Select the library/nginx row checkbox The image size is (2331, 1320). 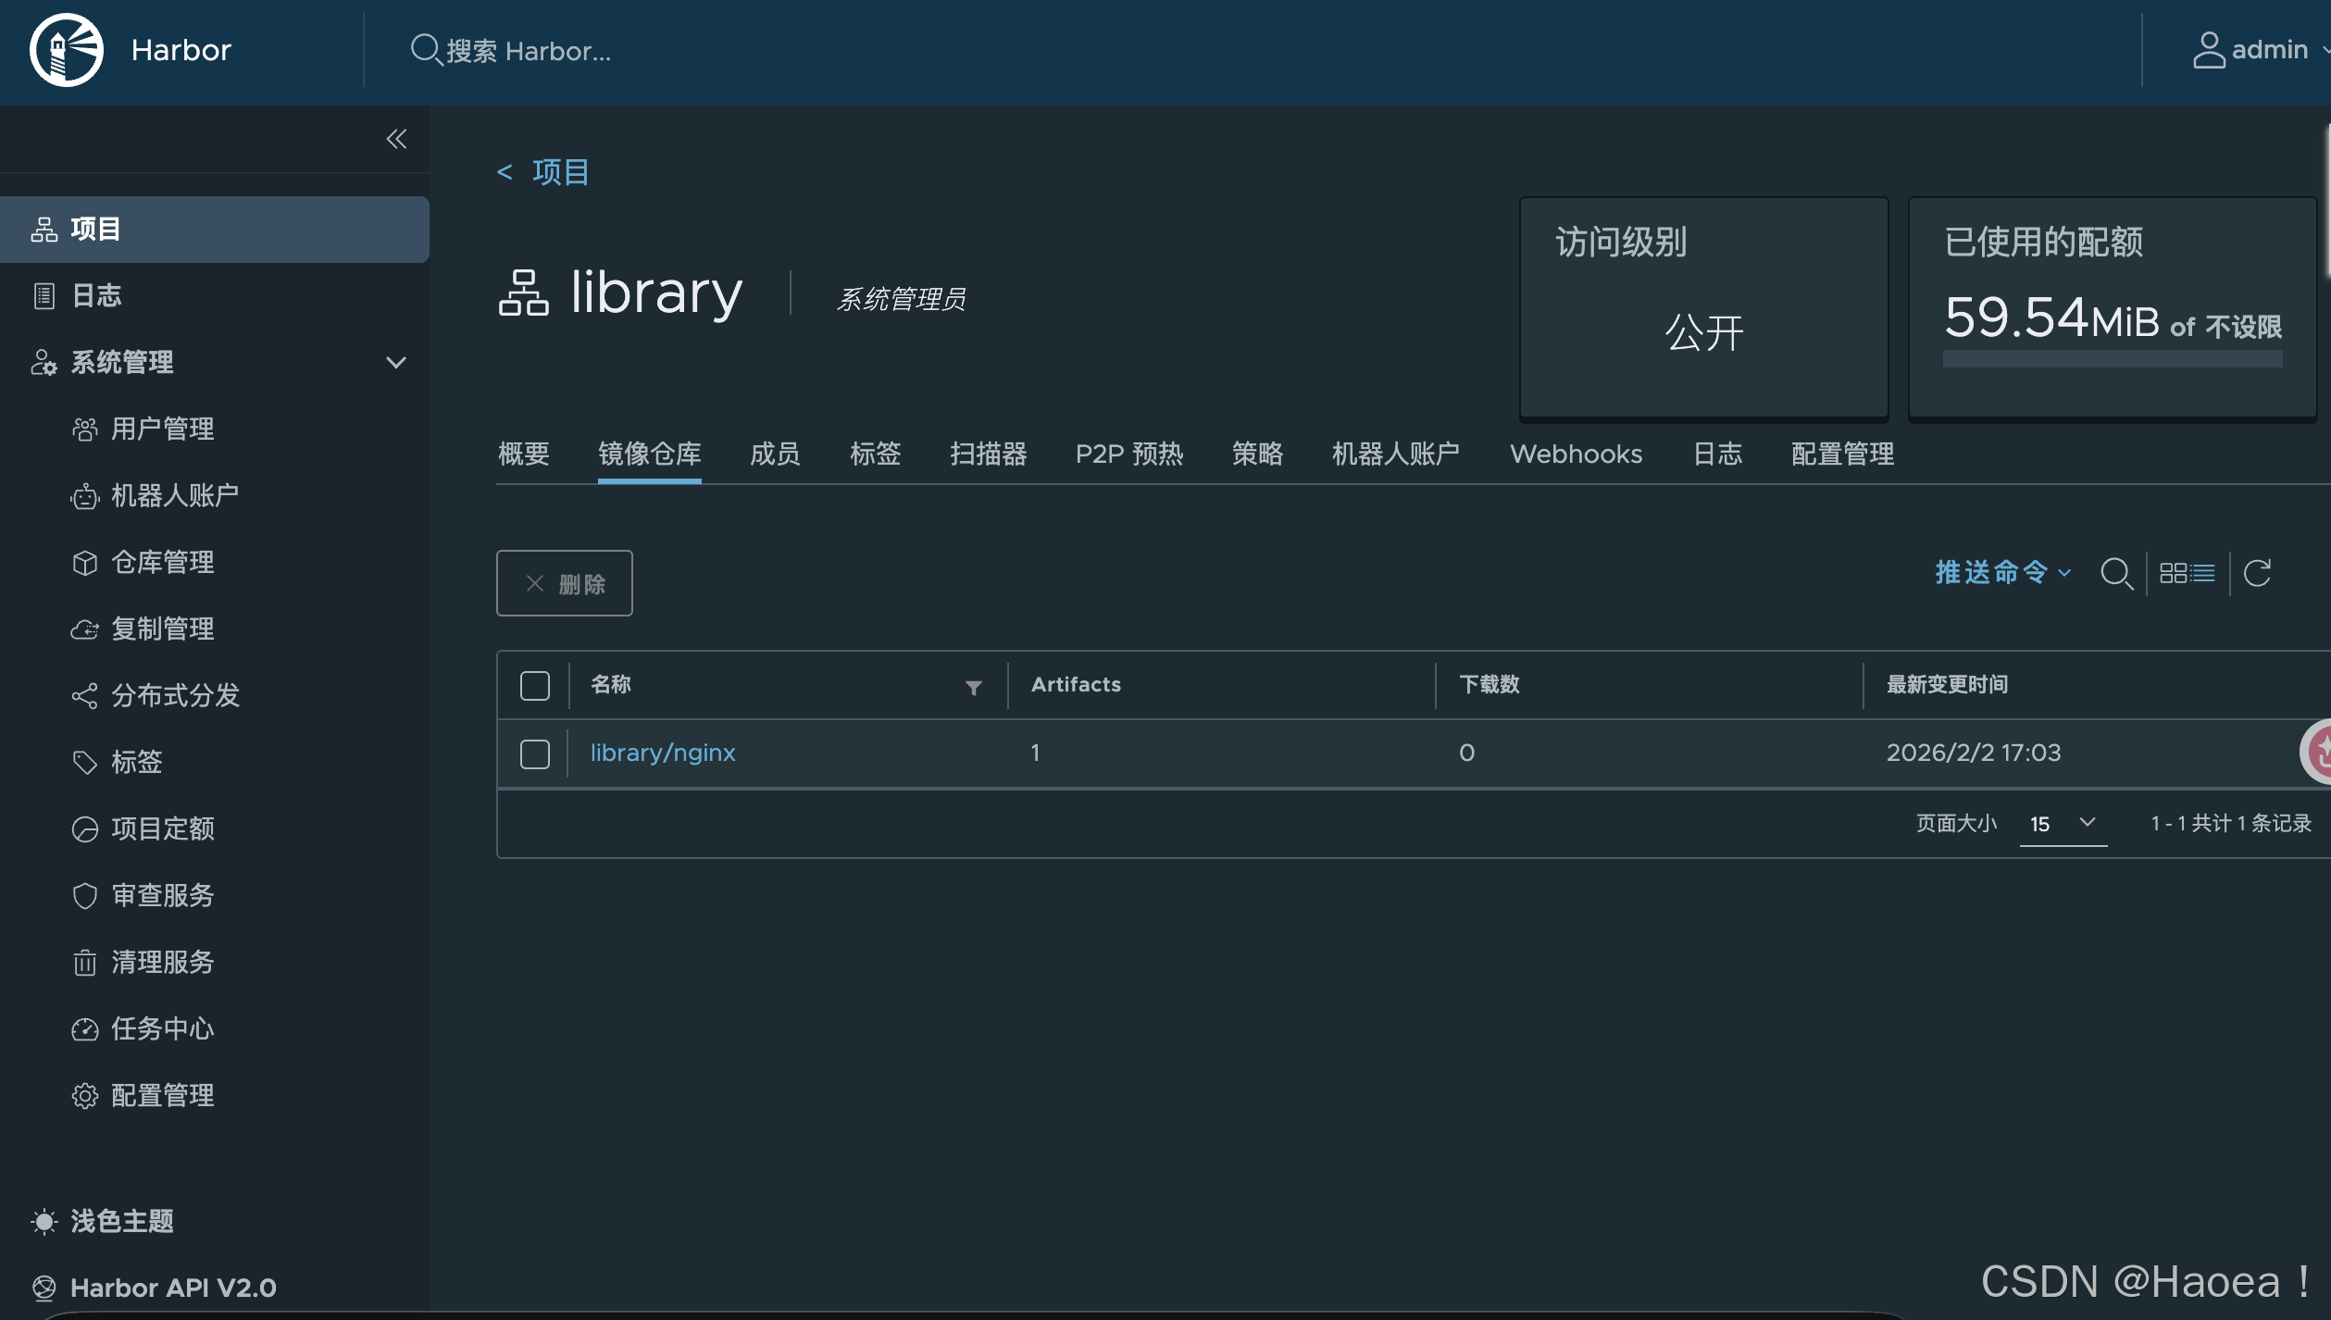coord(535,753)
